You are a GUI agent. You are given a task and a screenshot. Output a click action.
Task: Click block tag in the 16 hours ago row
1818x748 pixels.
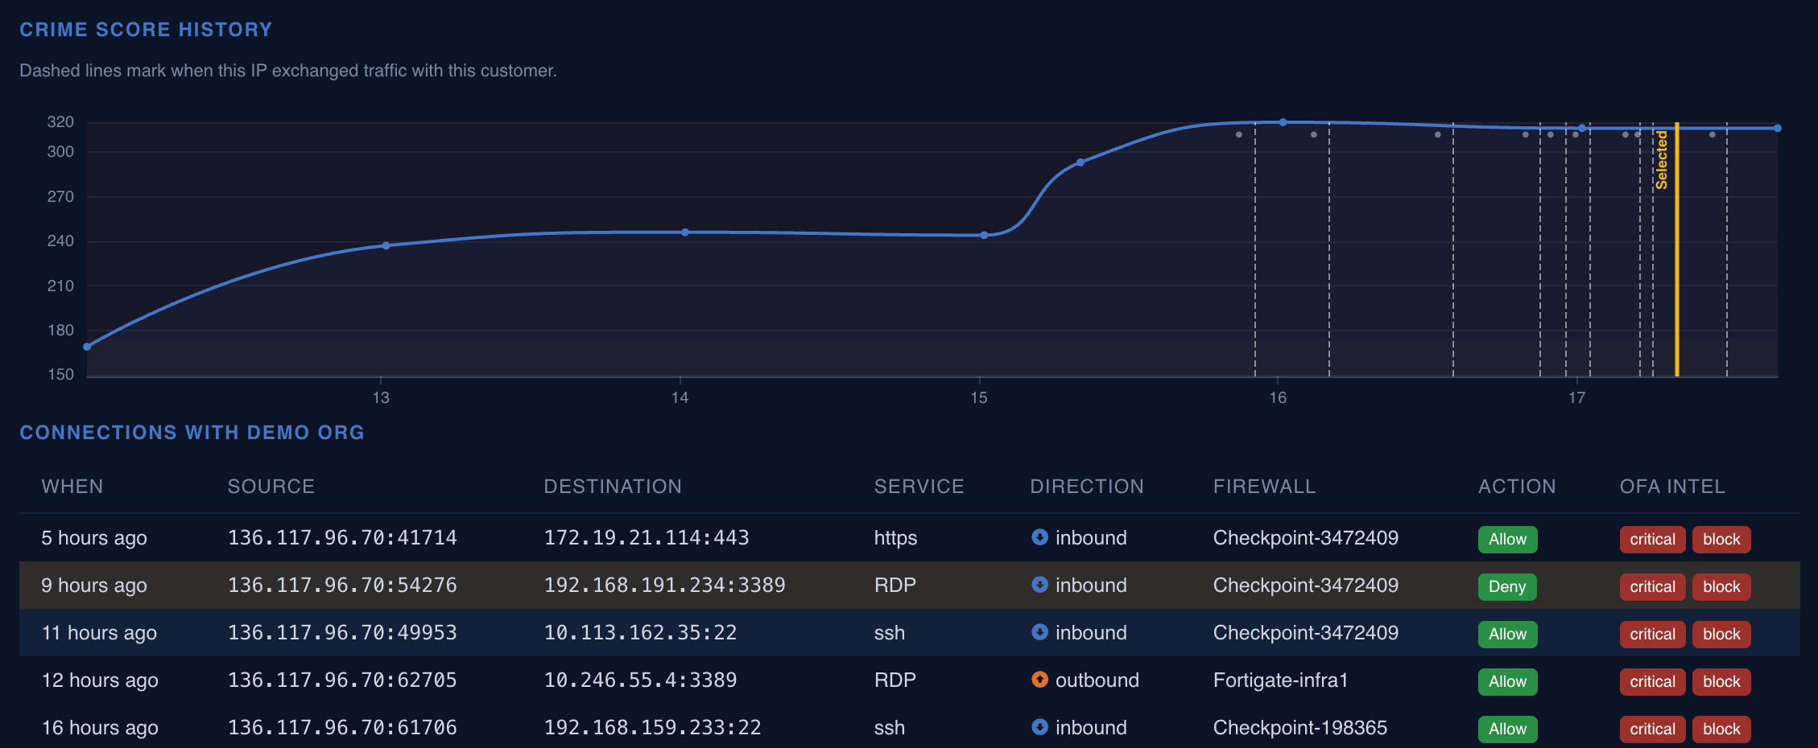point(1721,729)
